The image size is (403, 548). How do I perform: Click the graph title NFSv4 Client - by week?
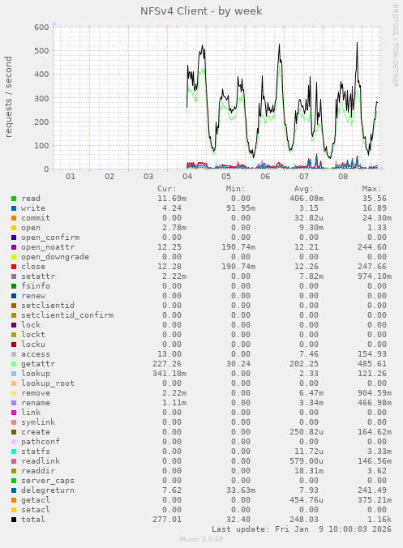(201, 11)
